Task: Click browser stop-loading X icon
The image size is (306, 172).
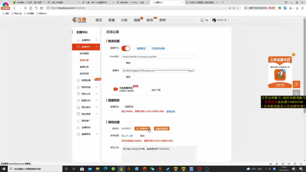Action: [25, 8]
